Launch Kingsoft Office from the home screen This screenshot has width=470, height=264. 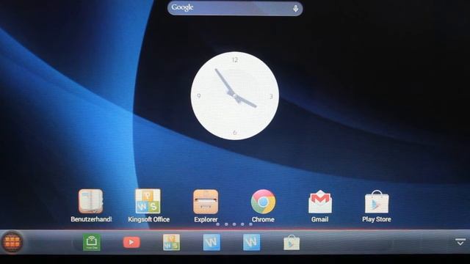pyautogui.click(x=148, y=201)
